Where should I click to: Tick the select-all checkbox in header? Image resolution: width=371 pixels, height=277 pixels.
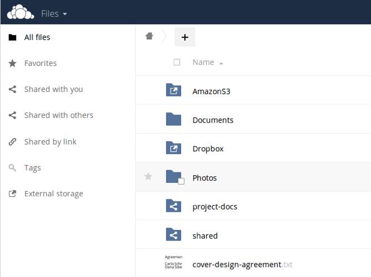tap(177, 62)
